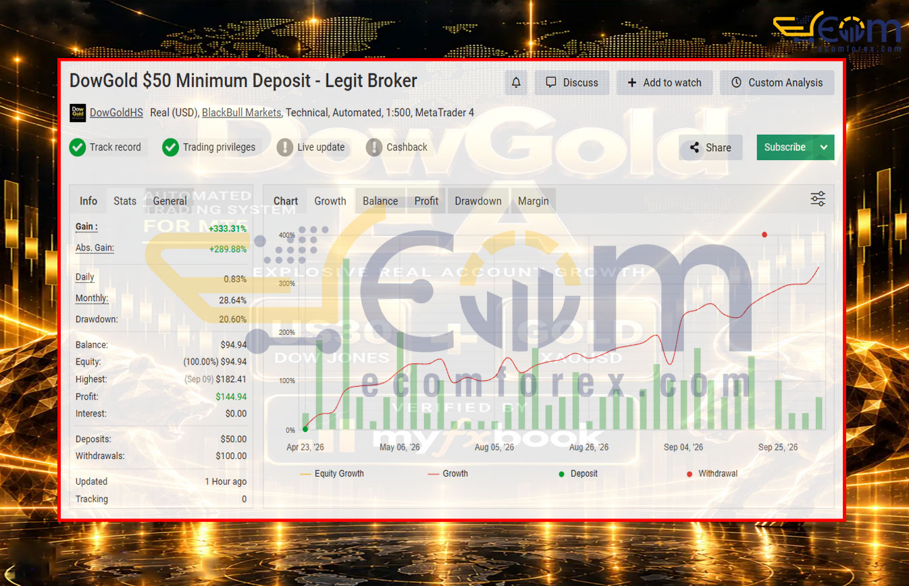Switch to the Stats tab
Image resolution: width=909 pixels, height=586 pixels.
coord(125,201)
